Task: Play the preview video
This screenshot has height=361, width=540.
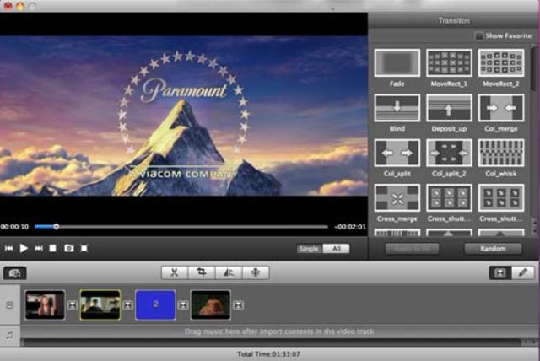Action: (24, 248)
